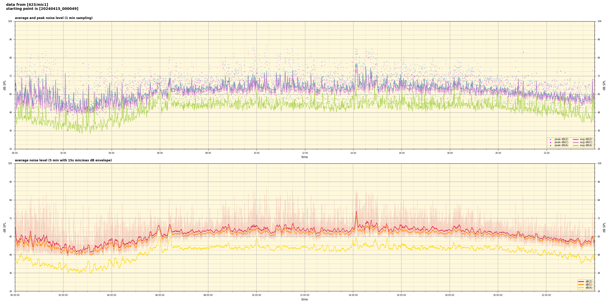Screen dimensions: 609x304
Task: Click the avg dB(A) legend line
Action: click(x=576, y=145)
